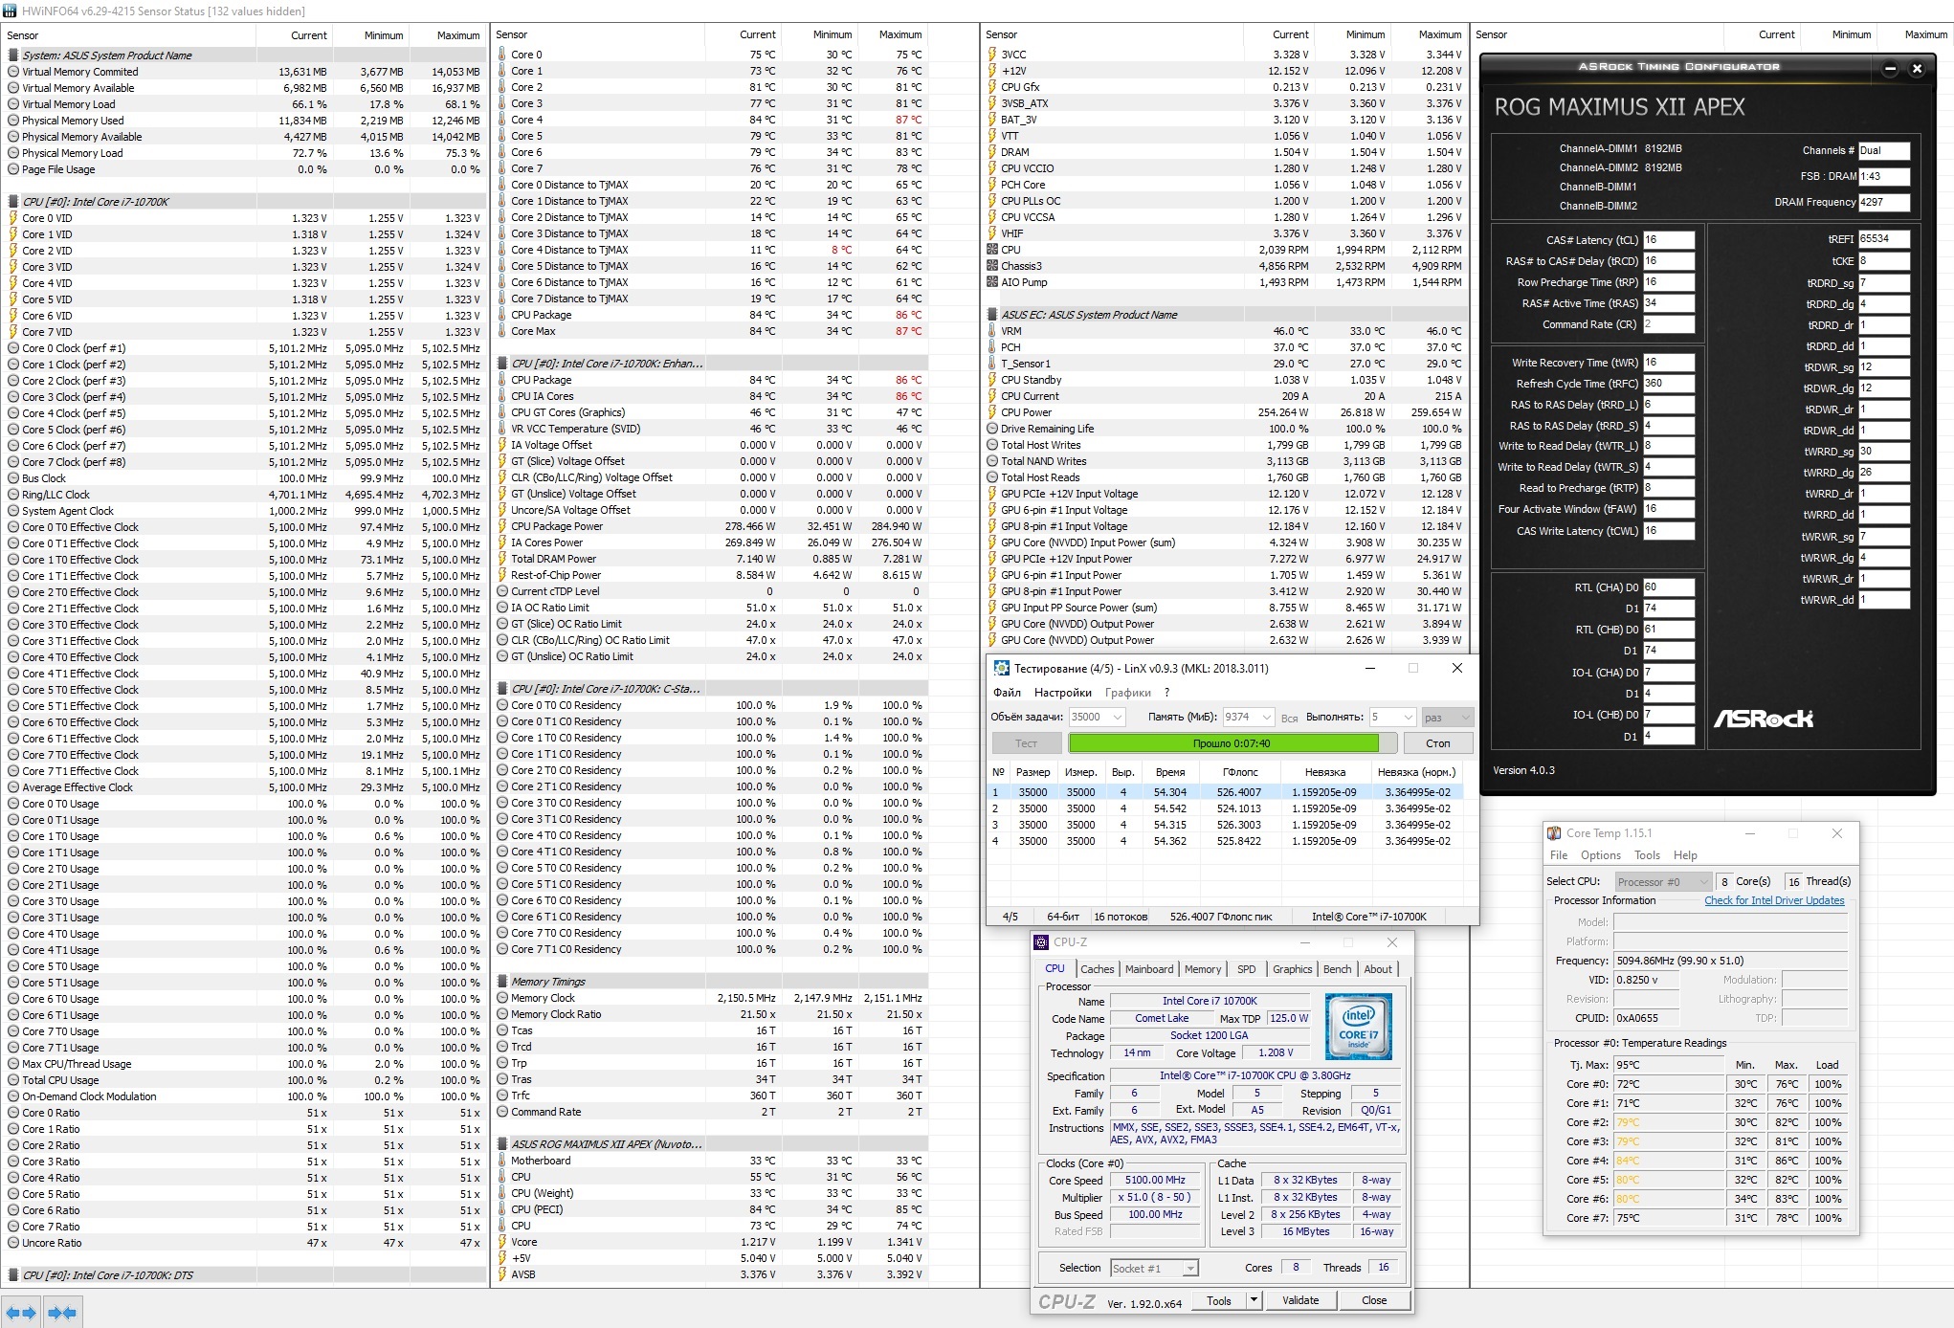
Task: Switch to the Memory tab in CPU-Z
Action: [x=1202, y=969]
